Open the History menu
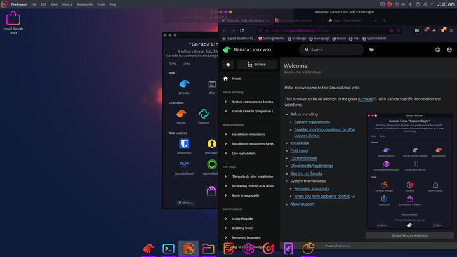The width and height of the screenshot is (457, 257). click(67, 4)
